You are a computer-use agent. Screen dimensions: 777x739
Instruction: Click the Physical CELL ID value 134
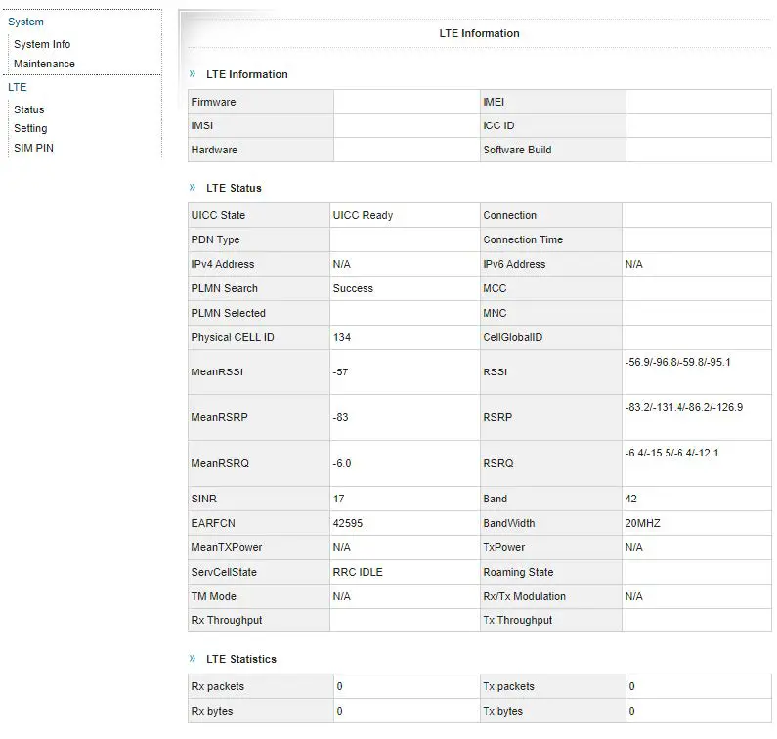point(342,337)
